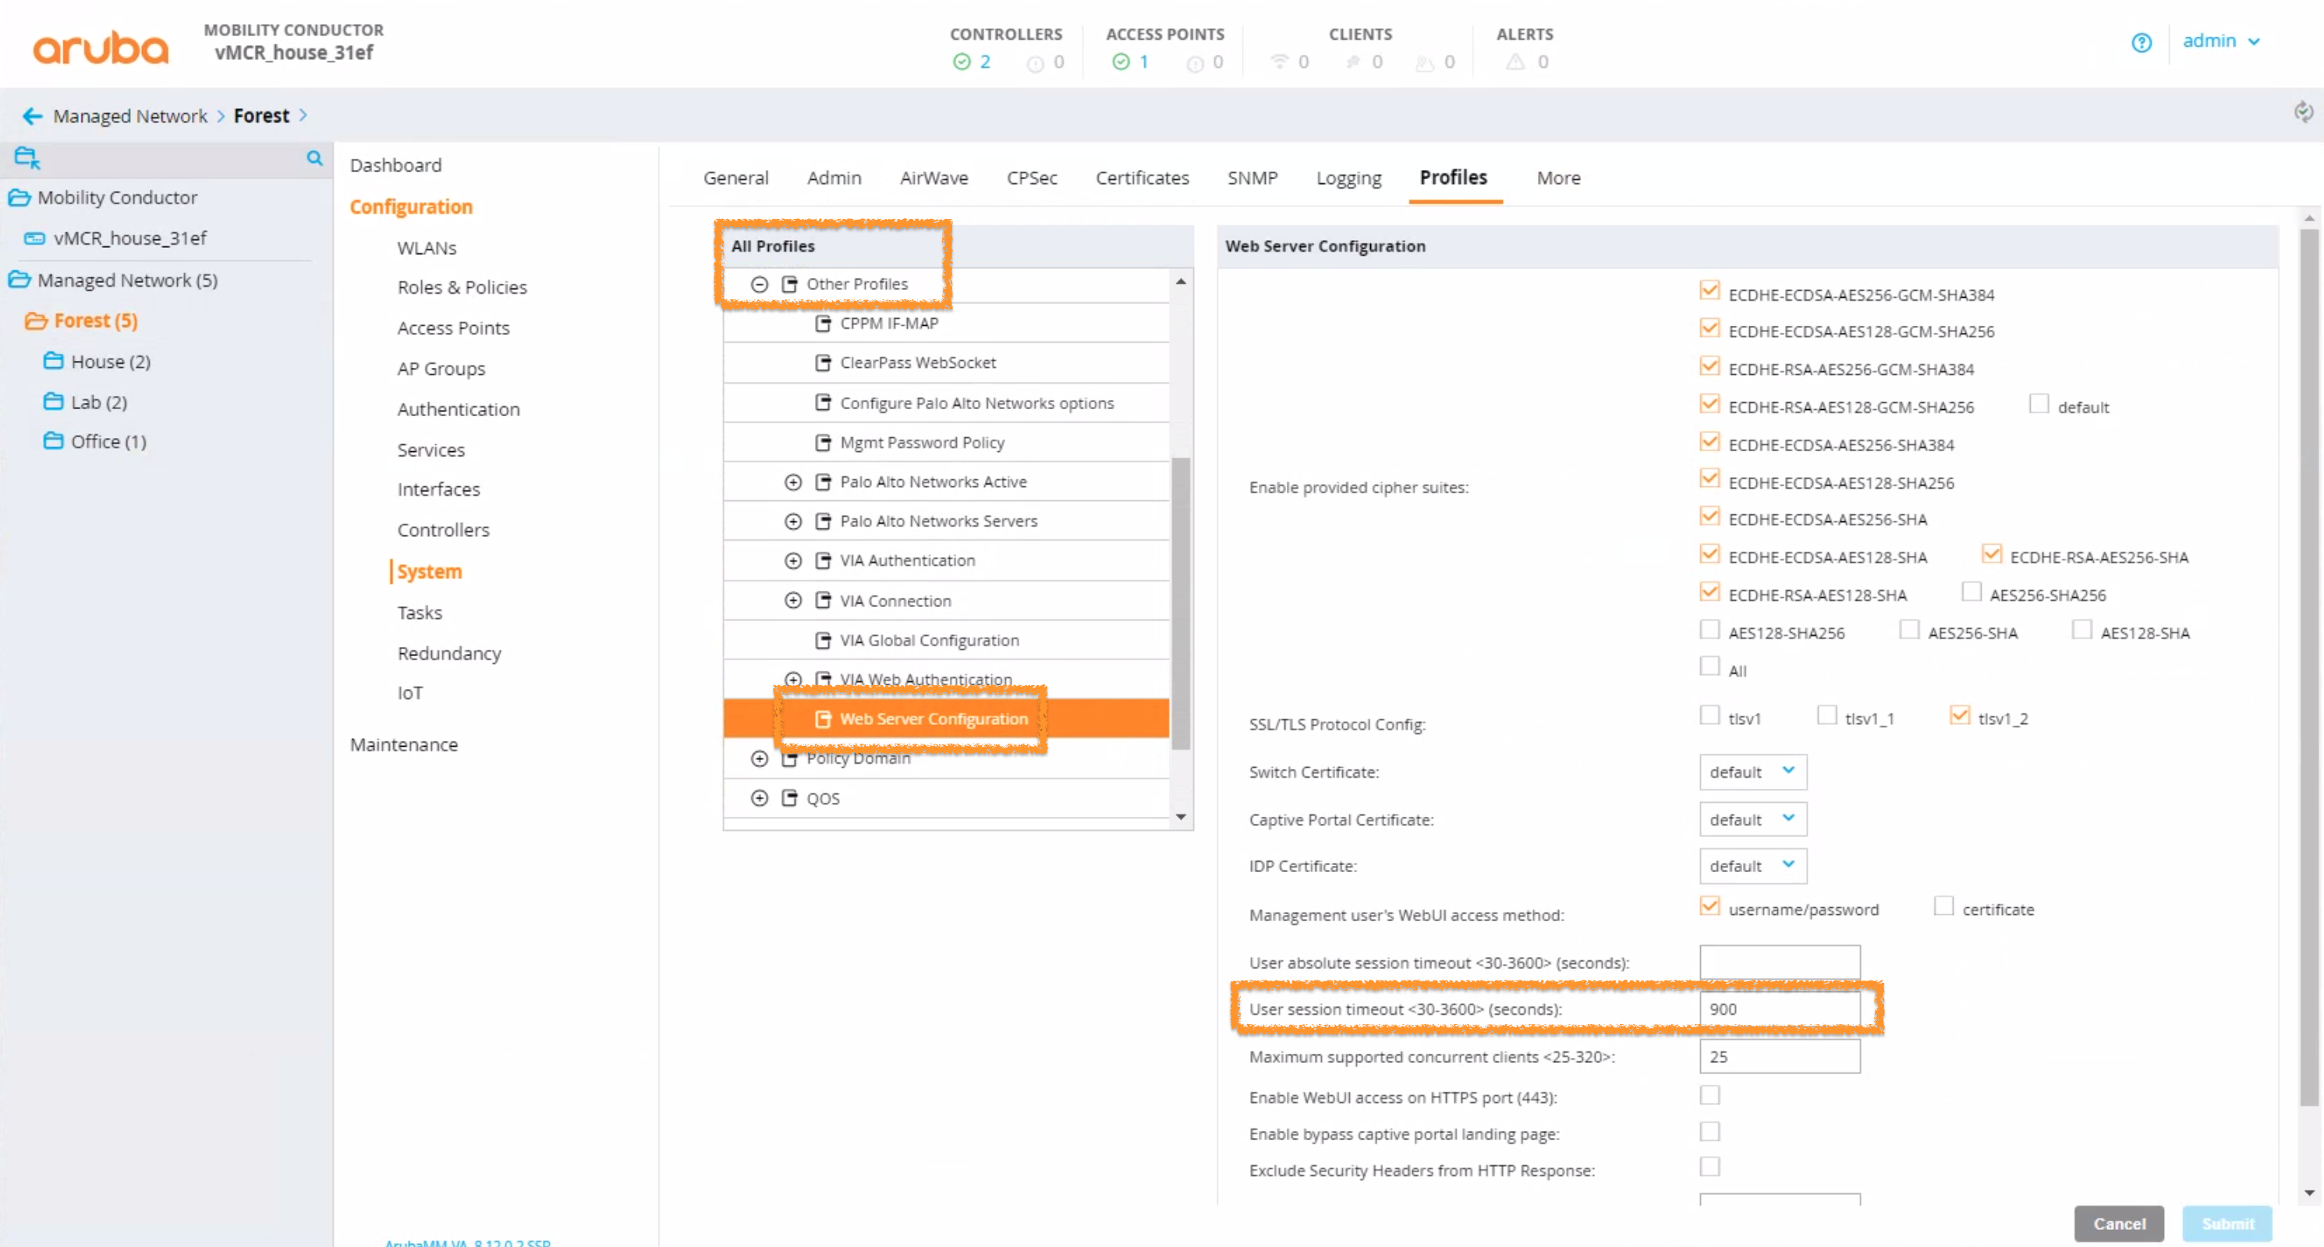Click the Mobility Conductor folder icon

19,196
